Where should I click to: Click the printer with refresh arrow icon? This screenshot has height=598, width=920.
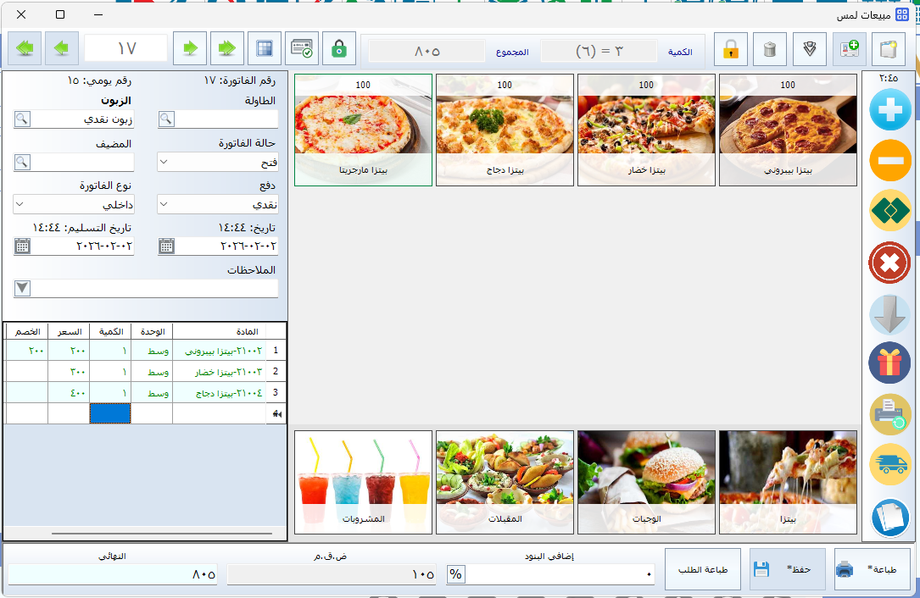(889, 414)
